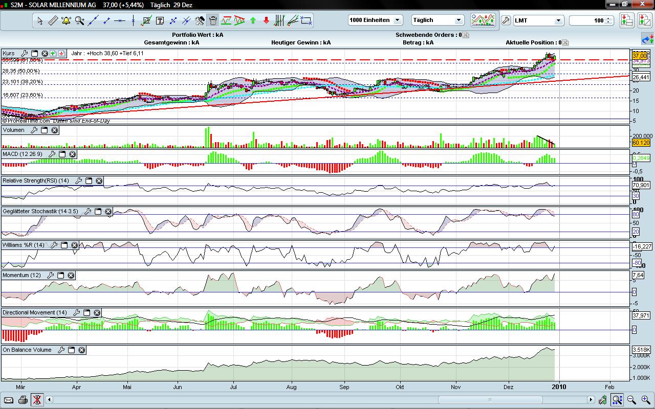Image resolution: width=655 pixels, height=409 pixels.
Task: Toggle the crossed-out cursor mode button
Action: [37, 400]
